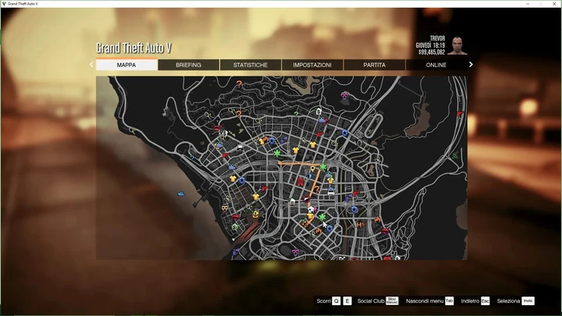
Task: Click the GIOVEDÌ 18:19 time text
Action: click(x=430, y=45)
